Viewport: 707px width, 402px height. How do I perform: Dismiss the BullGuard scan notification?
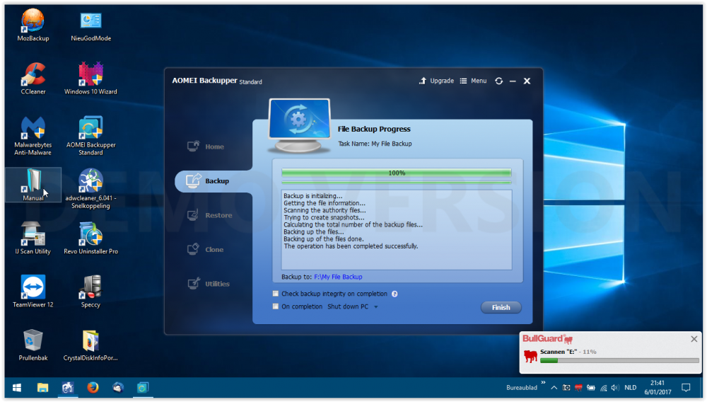point(694,339)
